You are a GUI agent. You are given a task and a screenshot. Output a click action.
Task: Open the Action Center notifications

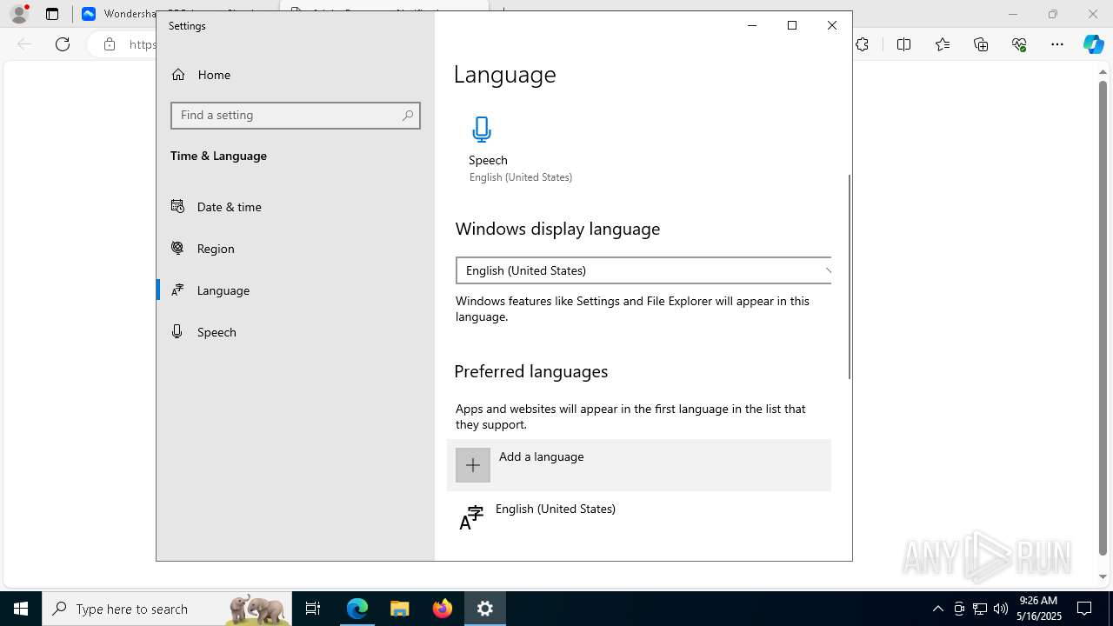1084,609
